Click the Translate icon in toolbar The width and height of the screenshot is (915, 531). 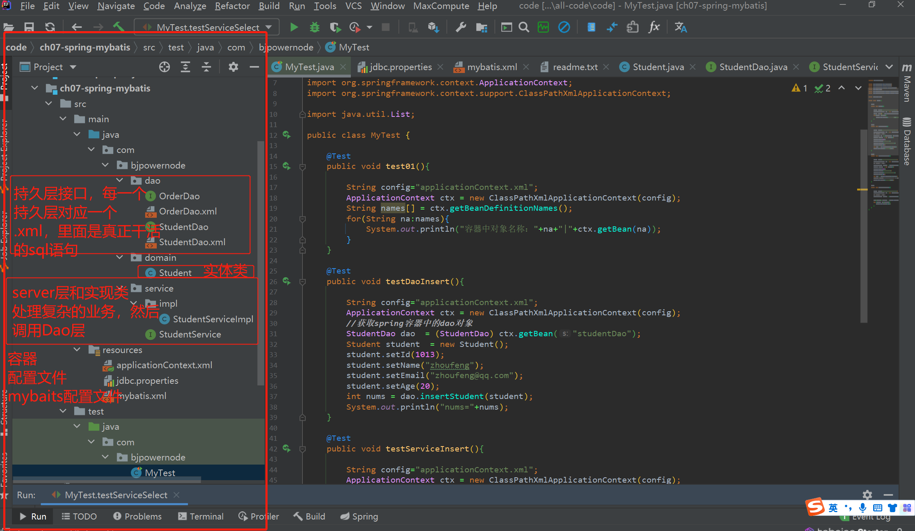coord(681,27)
